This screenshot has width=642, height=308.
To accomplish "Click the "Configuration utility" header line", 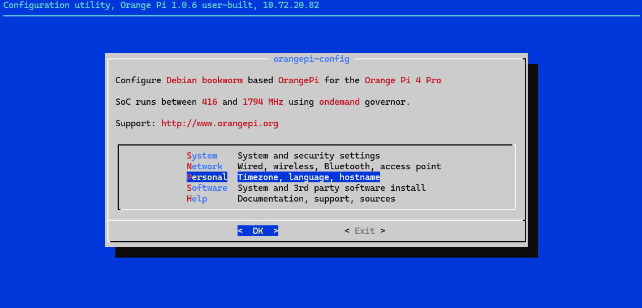I will pos(161,5).
